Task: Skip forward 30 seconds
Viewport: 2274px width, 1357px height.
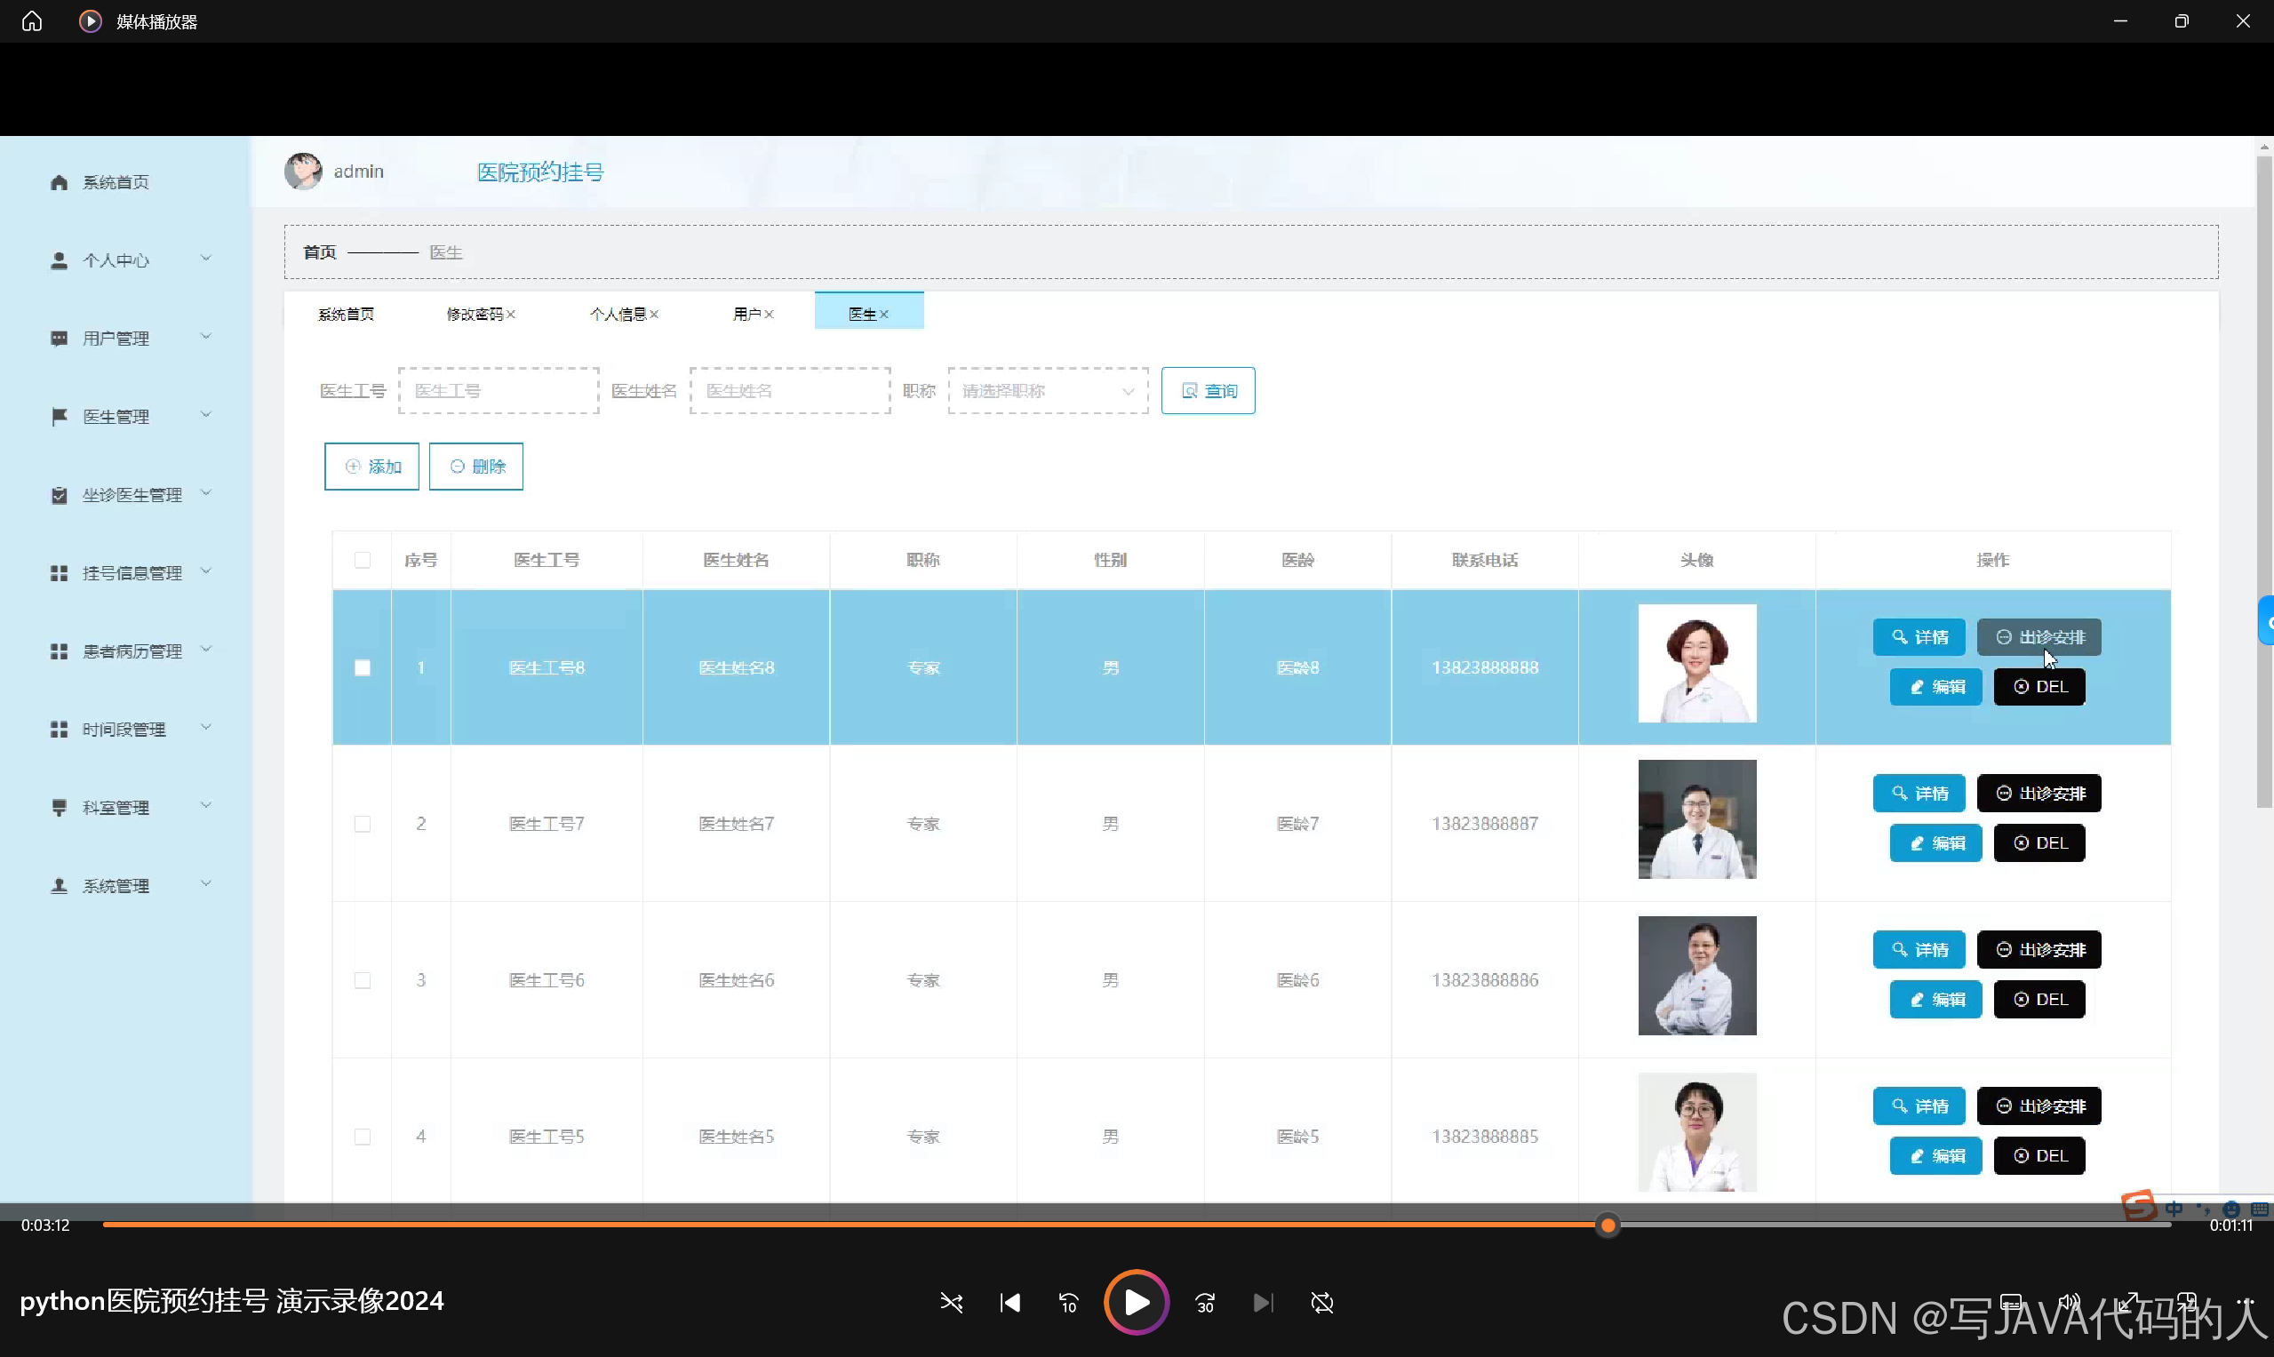Action: click(1205, 1302)
